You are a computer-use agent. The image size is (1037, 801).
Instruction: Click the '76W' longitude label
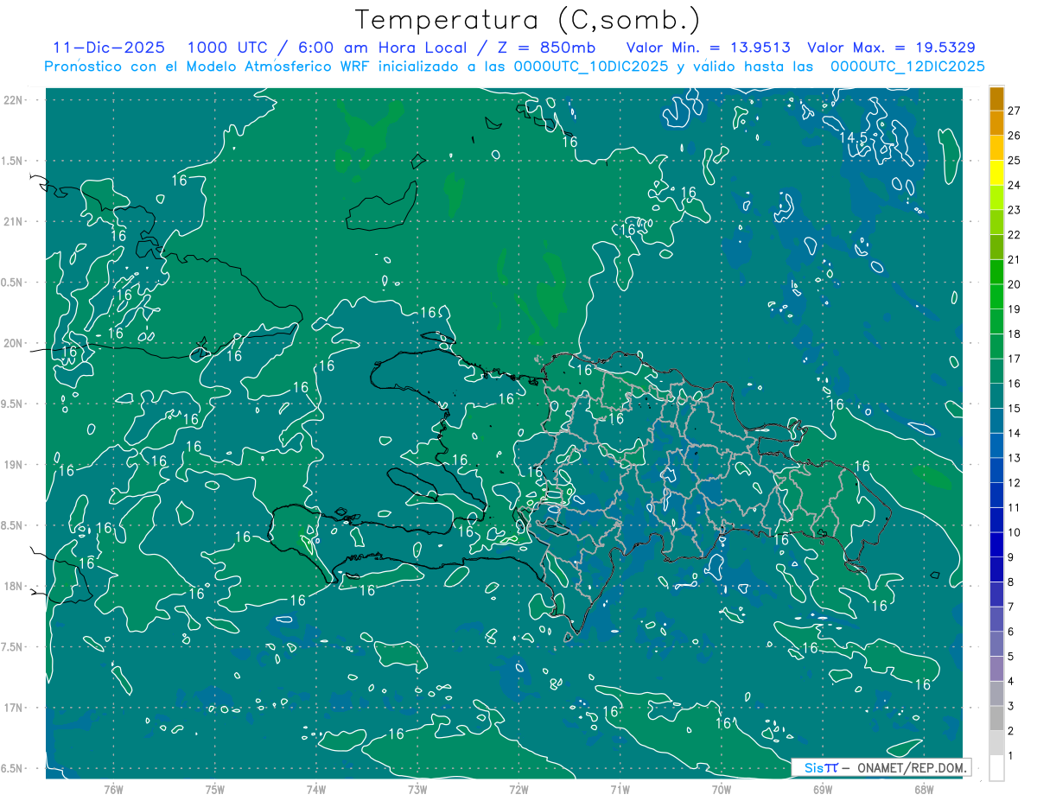pos(113,789)
